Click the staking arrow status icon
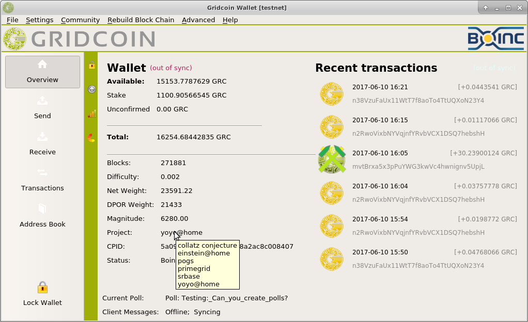 tap(91, 89)
